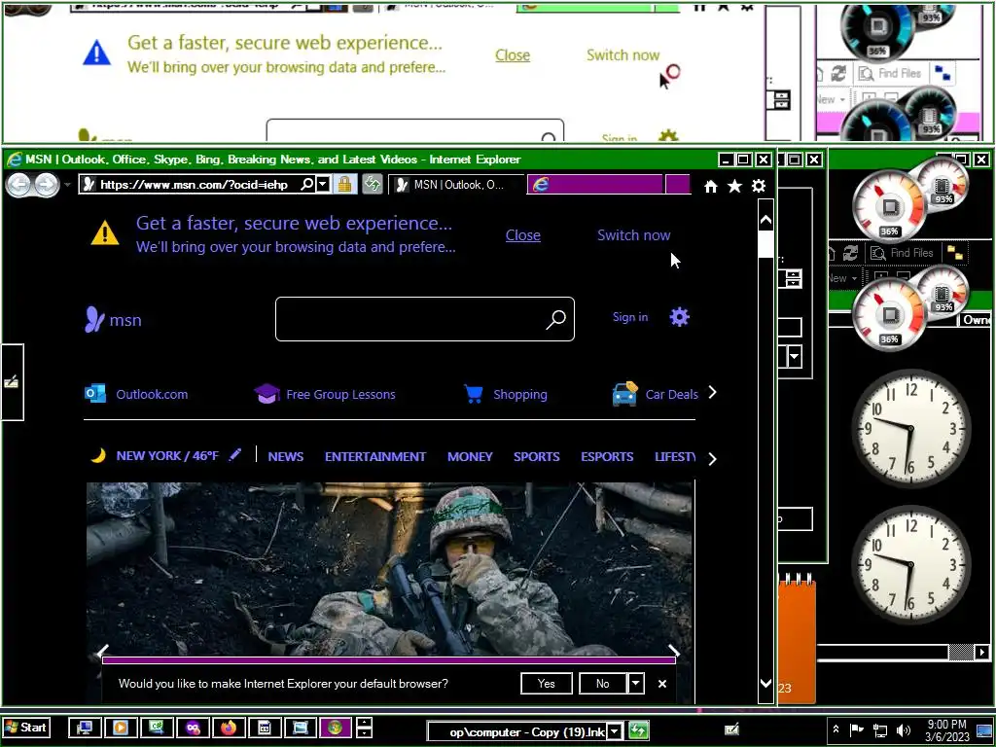Open the Action Center flag in system tray
Viewport: 996px width, 747px height.
click(x=857, y=729)
